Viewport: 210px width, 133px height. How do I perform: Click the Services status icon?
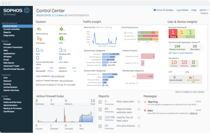(x=60, y=30)
